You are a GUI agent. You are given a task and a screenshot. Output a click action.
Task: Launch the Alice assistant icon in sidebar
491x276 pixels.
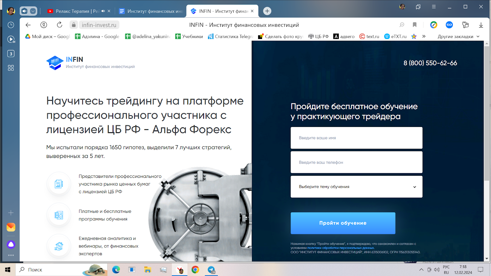(11, 244)
